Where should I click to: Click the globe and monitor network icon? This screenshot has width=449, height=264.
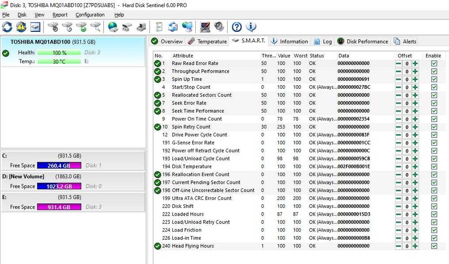187,27
